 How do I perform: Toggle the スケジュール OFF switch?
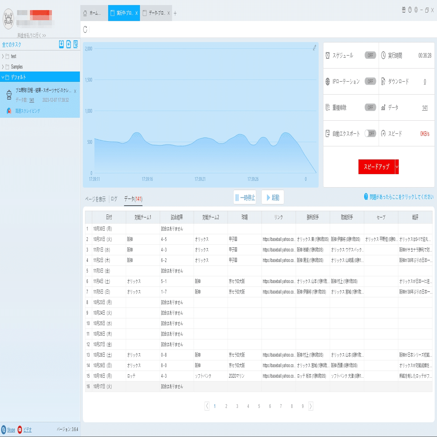click(370, 55)
